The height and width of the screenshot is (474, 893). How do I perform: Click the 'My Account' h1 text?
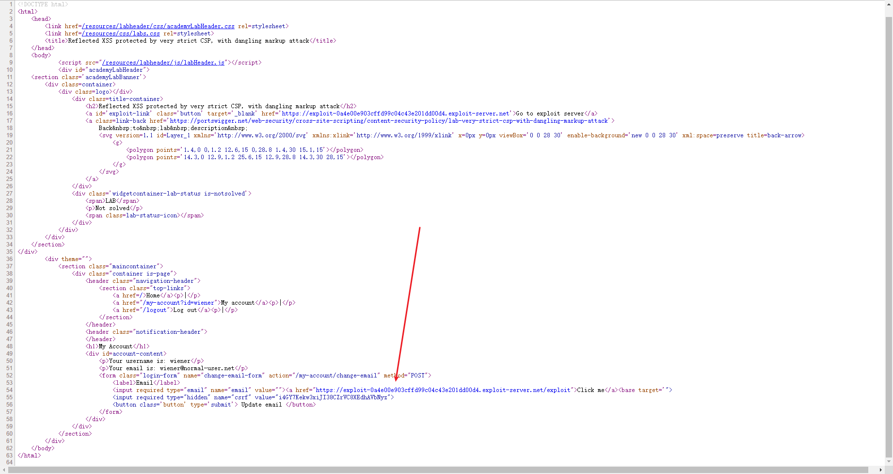tap(115, 346)
